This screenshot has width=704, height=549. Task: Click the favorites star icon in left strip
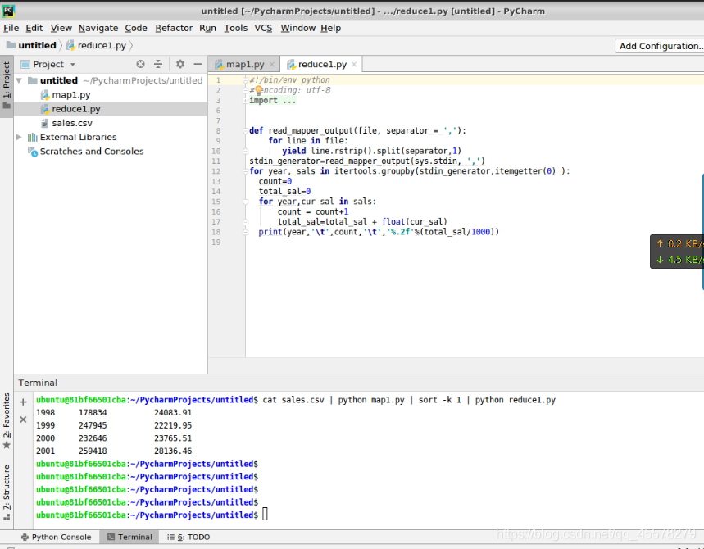pyautogui.click(x=7, y=445)
